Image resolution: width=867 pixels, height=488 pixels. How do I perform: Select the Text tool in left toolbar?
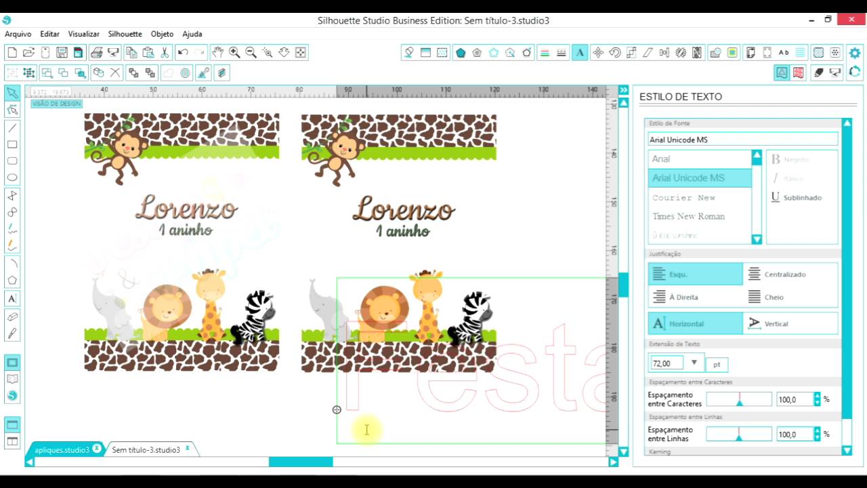click(x=12, y=298)
